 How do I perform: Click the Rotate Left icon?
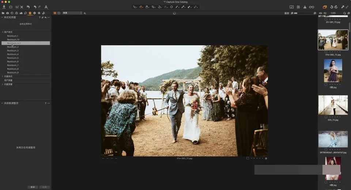click(x=331, y=7)
